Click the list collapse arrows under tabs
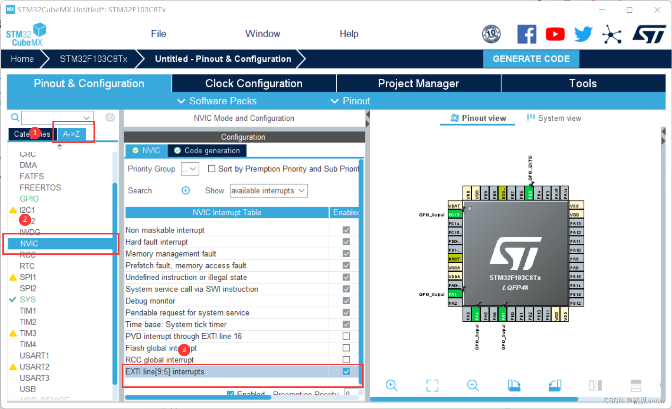 click(60, 147)
